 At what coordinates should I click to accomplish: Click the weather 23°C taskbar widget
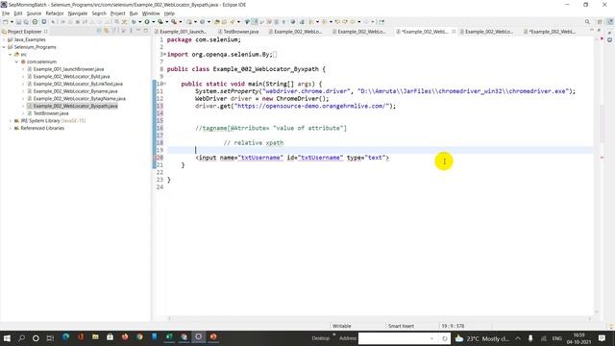[x=481, y=338]
